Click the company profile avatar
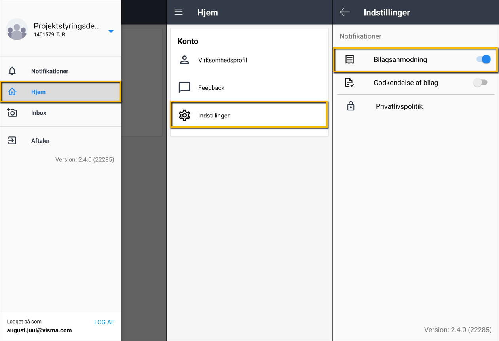The height and width of the screenshot is (341, 499). click(17, 29)
